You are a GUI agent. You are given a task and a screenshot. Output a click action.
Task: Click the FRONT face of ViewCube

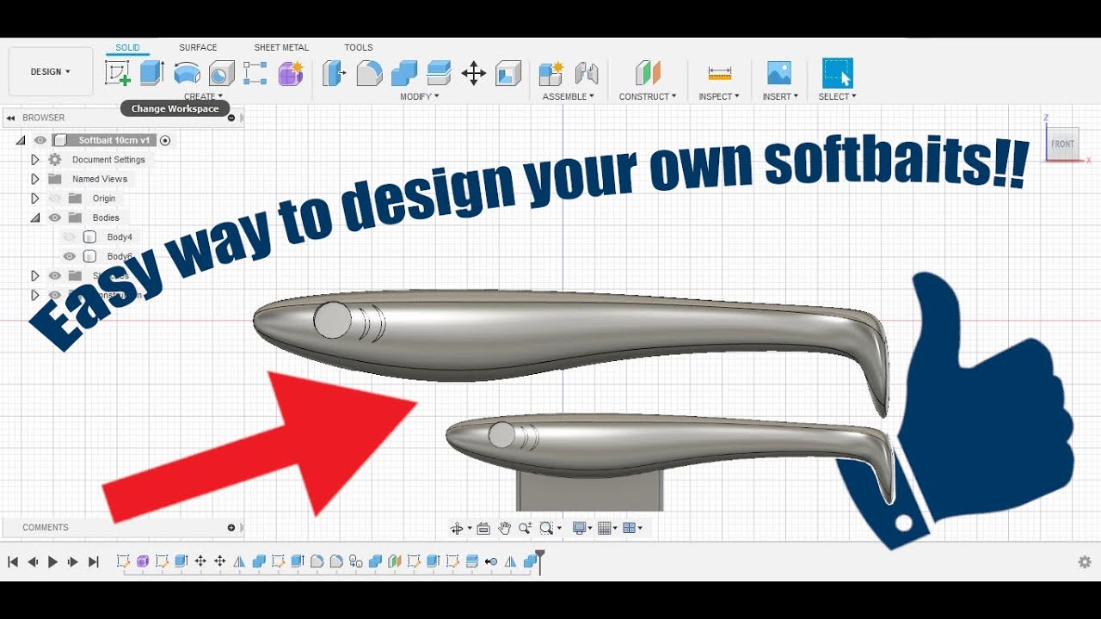coord(1063,144)
